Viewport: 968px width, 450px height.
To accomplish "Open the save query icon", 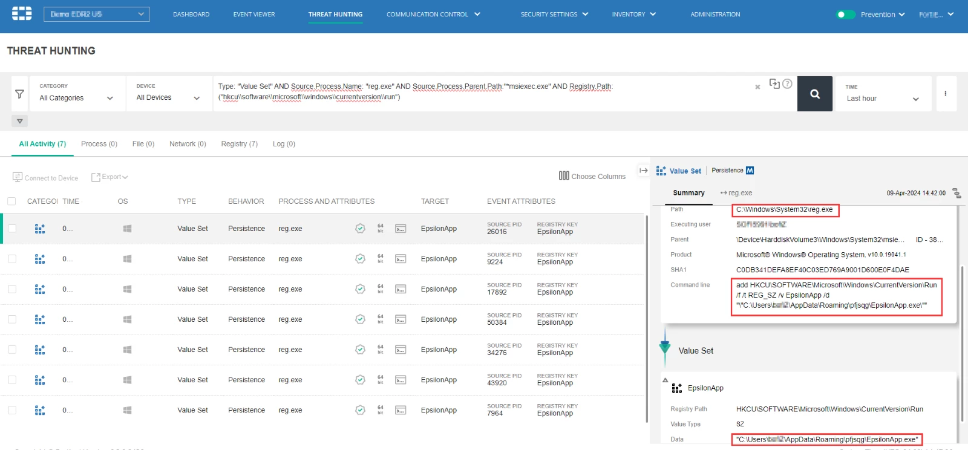I will pyautogui.click(x=774, y=83).
